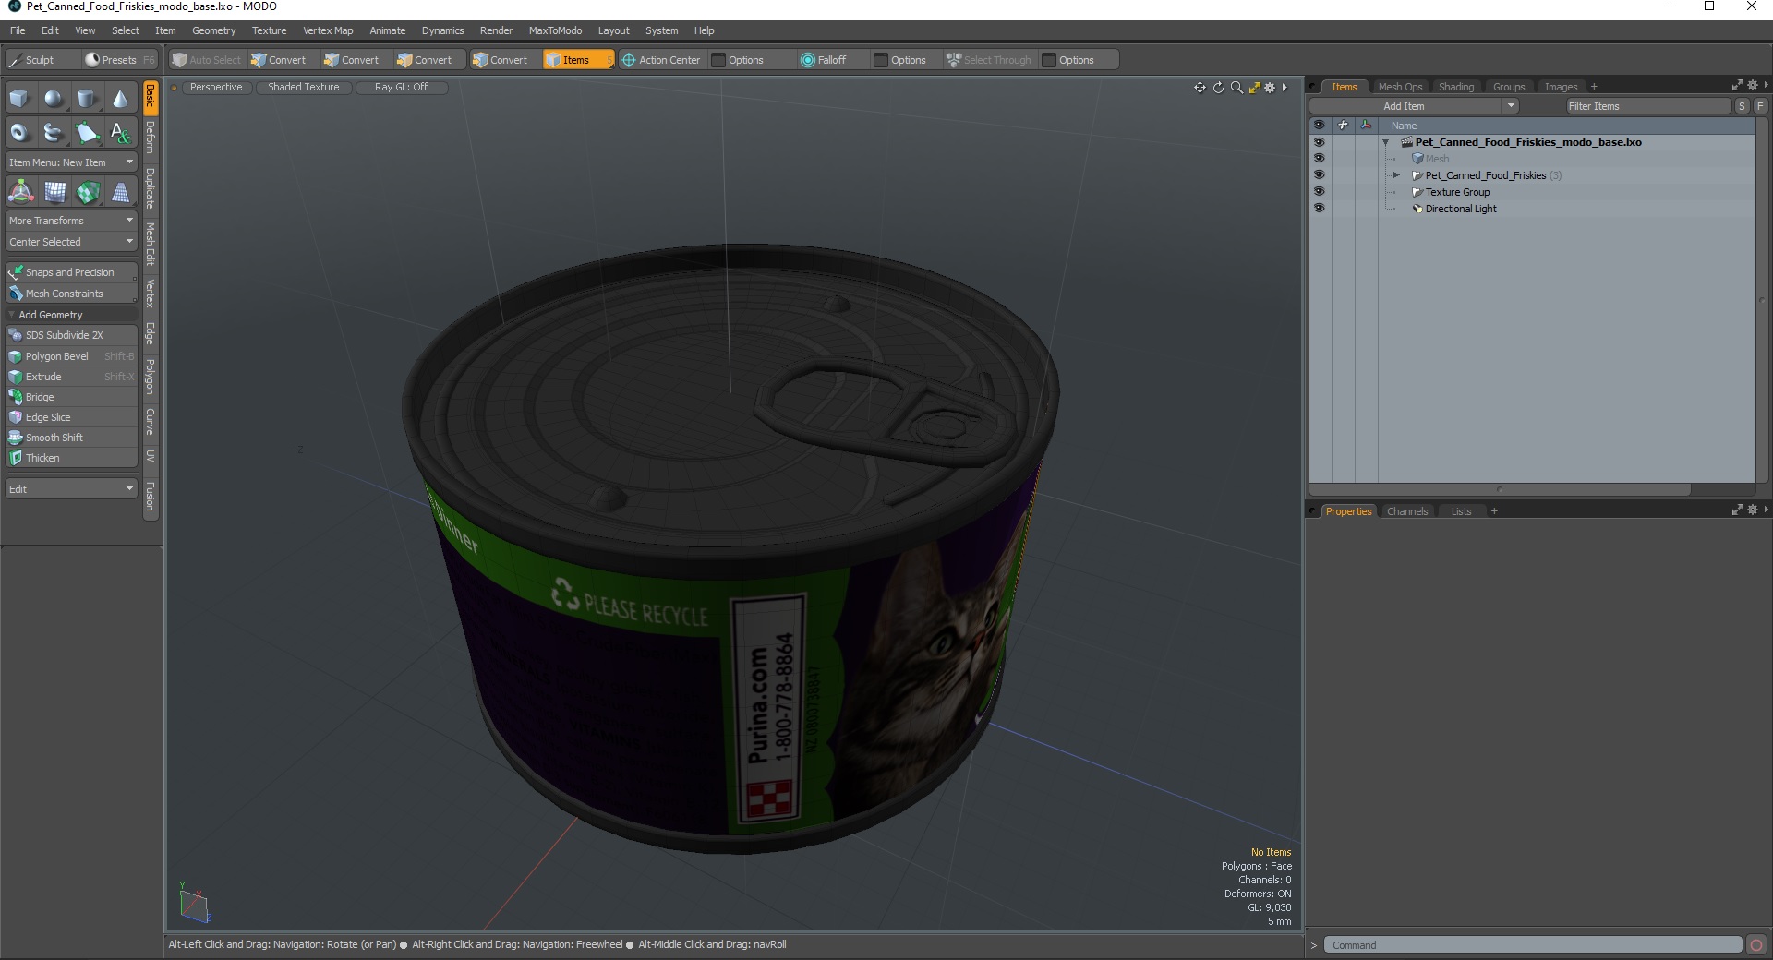The image size is (1773, 960).
Task: Activate the Transform gizmo tool
Action: pos(20,192)
